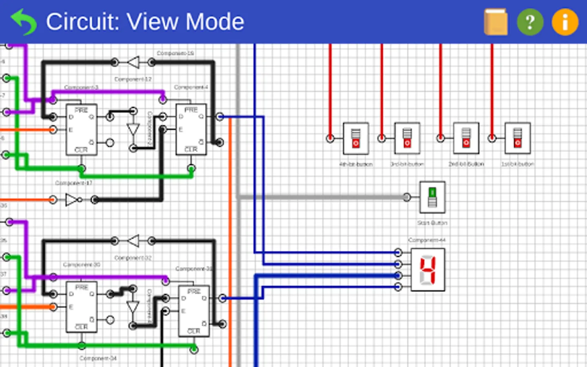The height and width of the screenshot is (367, 587).
Task: Click CLR pin below Component-4
Action: pyautogui.click(x=191, y=168)
